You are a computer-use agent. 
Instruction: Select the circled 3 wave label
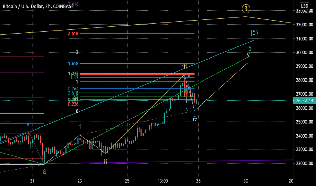(x=246, y=9)
